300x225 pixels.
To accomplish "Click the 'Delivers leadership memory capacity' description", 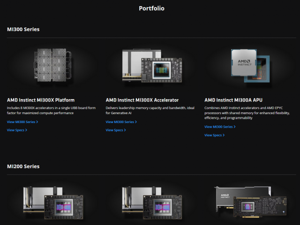I will pos(150,110).
